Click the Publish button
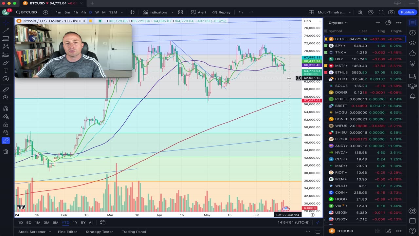 coord(408,12)
